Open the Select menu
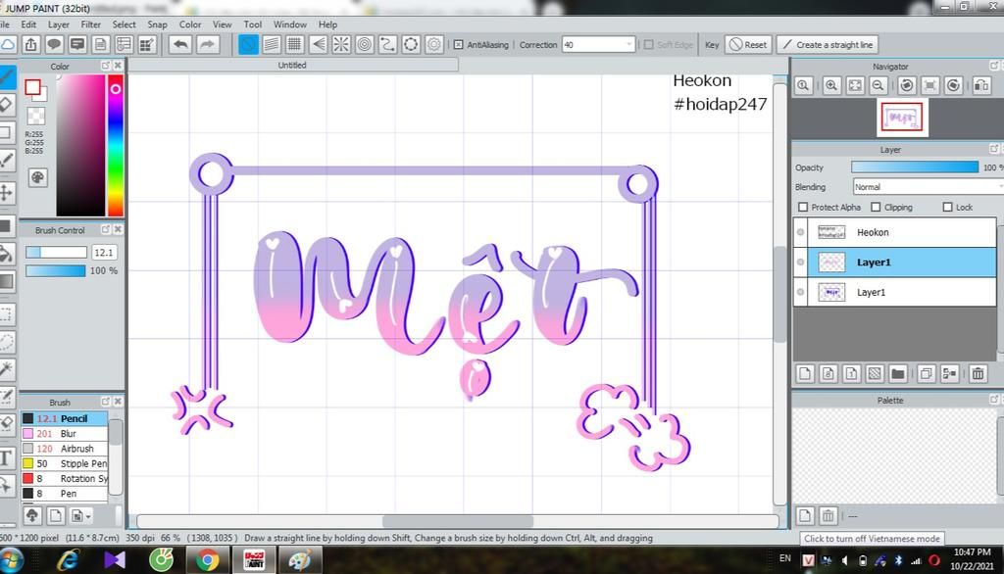This screenshot has height=574, width=1004. (125, 24)
